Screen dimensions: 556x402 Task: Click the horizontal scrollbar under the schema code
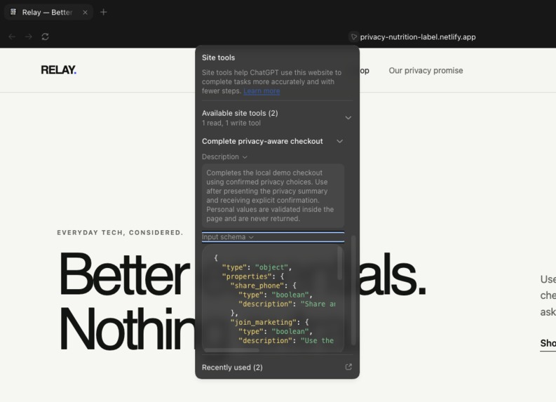click(x=232, y=350)
